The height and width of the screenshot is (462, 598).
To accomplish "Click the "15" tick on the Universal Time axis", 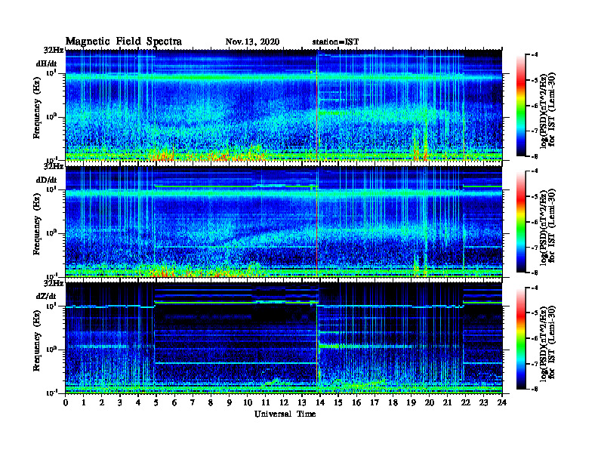I will coord(338,402).
